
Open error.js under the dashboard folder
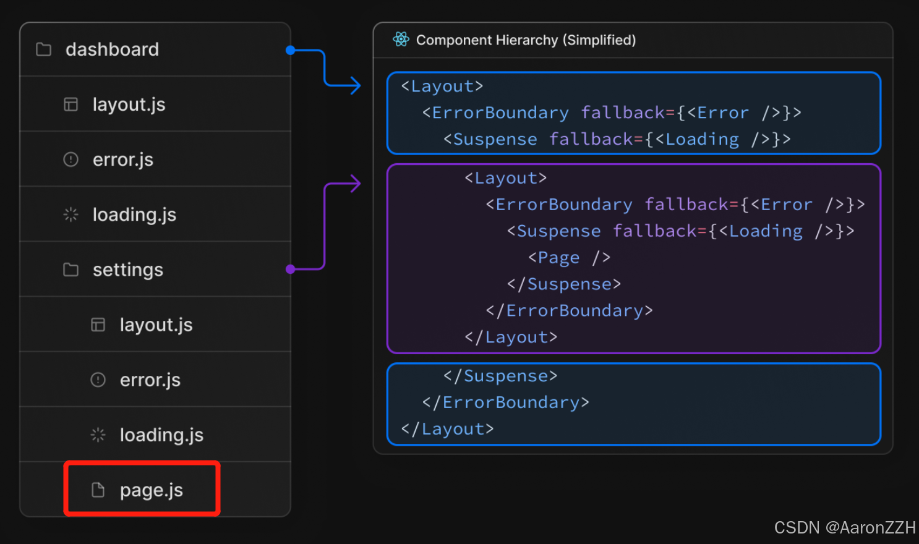coord(123,160)
